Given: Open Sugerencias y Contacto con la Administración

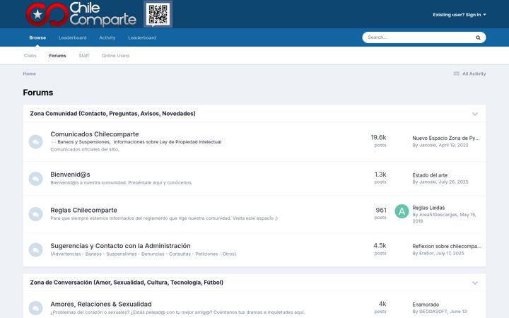Looking at the screenshot, I should point(120,246).
